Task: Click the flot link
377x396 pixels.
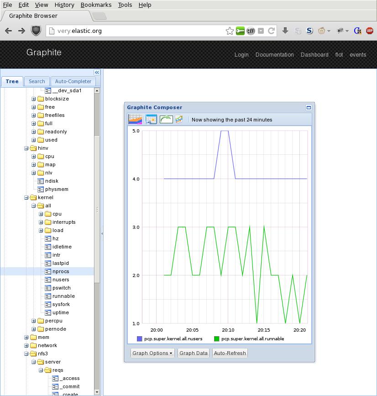Action: coord(339,54)
